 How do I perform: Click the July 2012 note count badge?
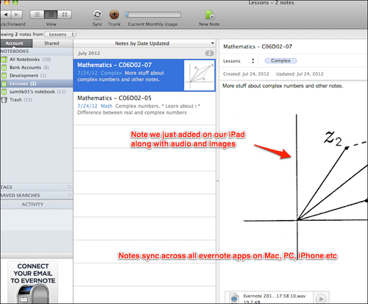pyautogui.click(x=209, y=53)
